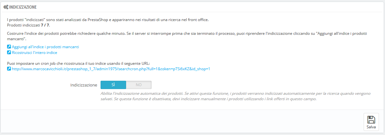Screen dimensions: 385x135
Task: Click the "Indicizzazione" field label
Action: (x=84, y=85)
